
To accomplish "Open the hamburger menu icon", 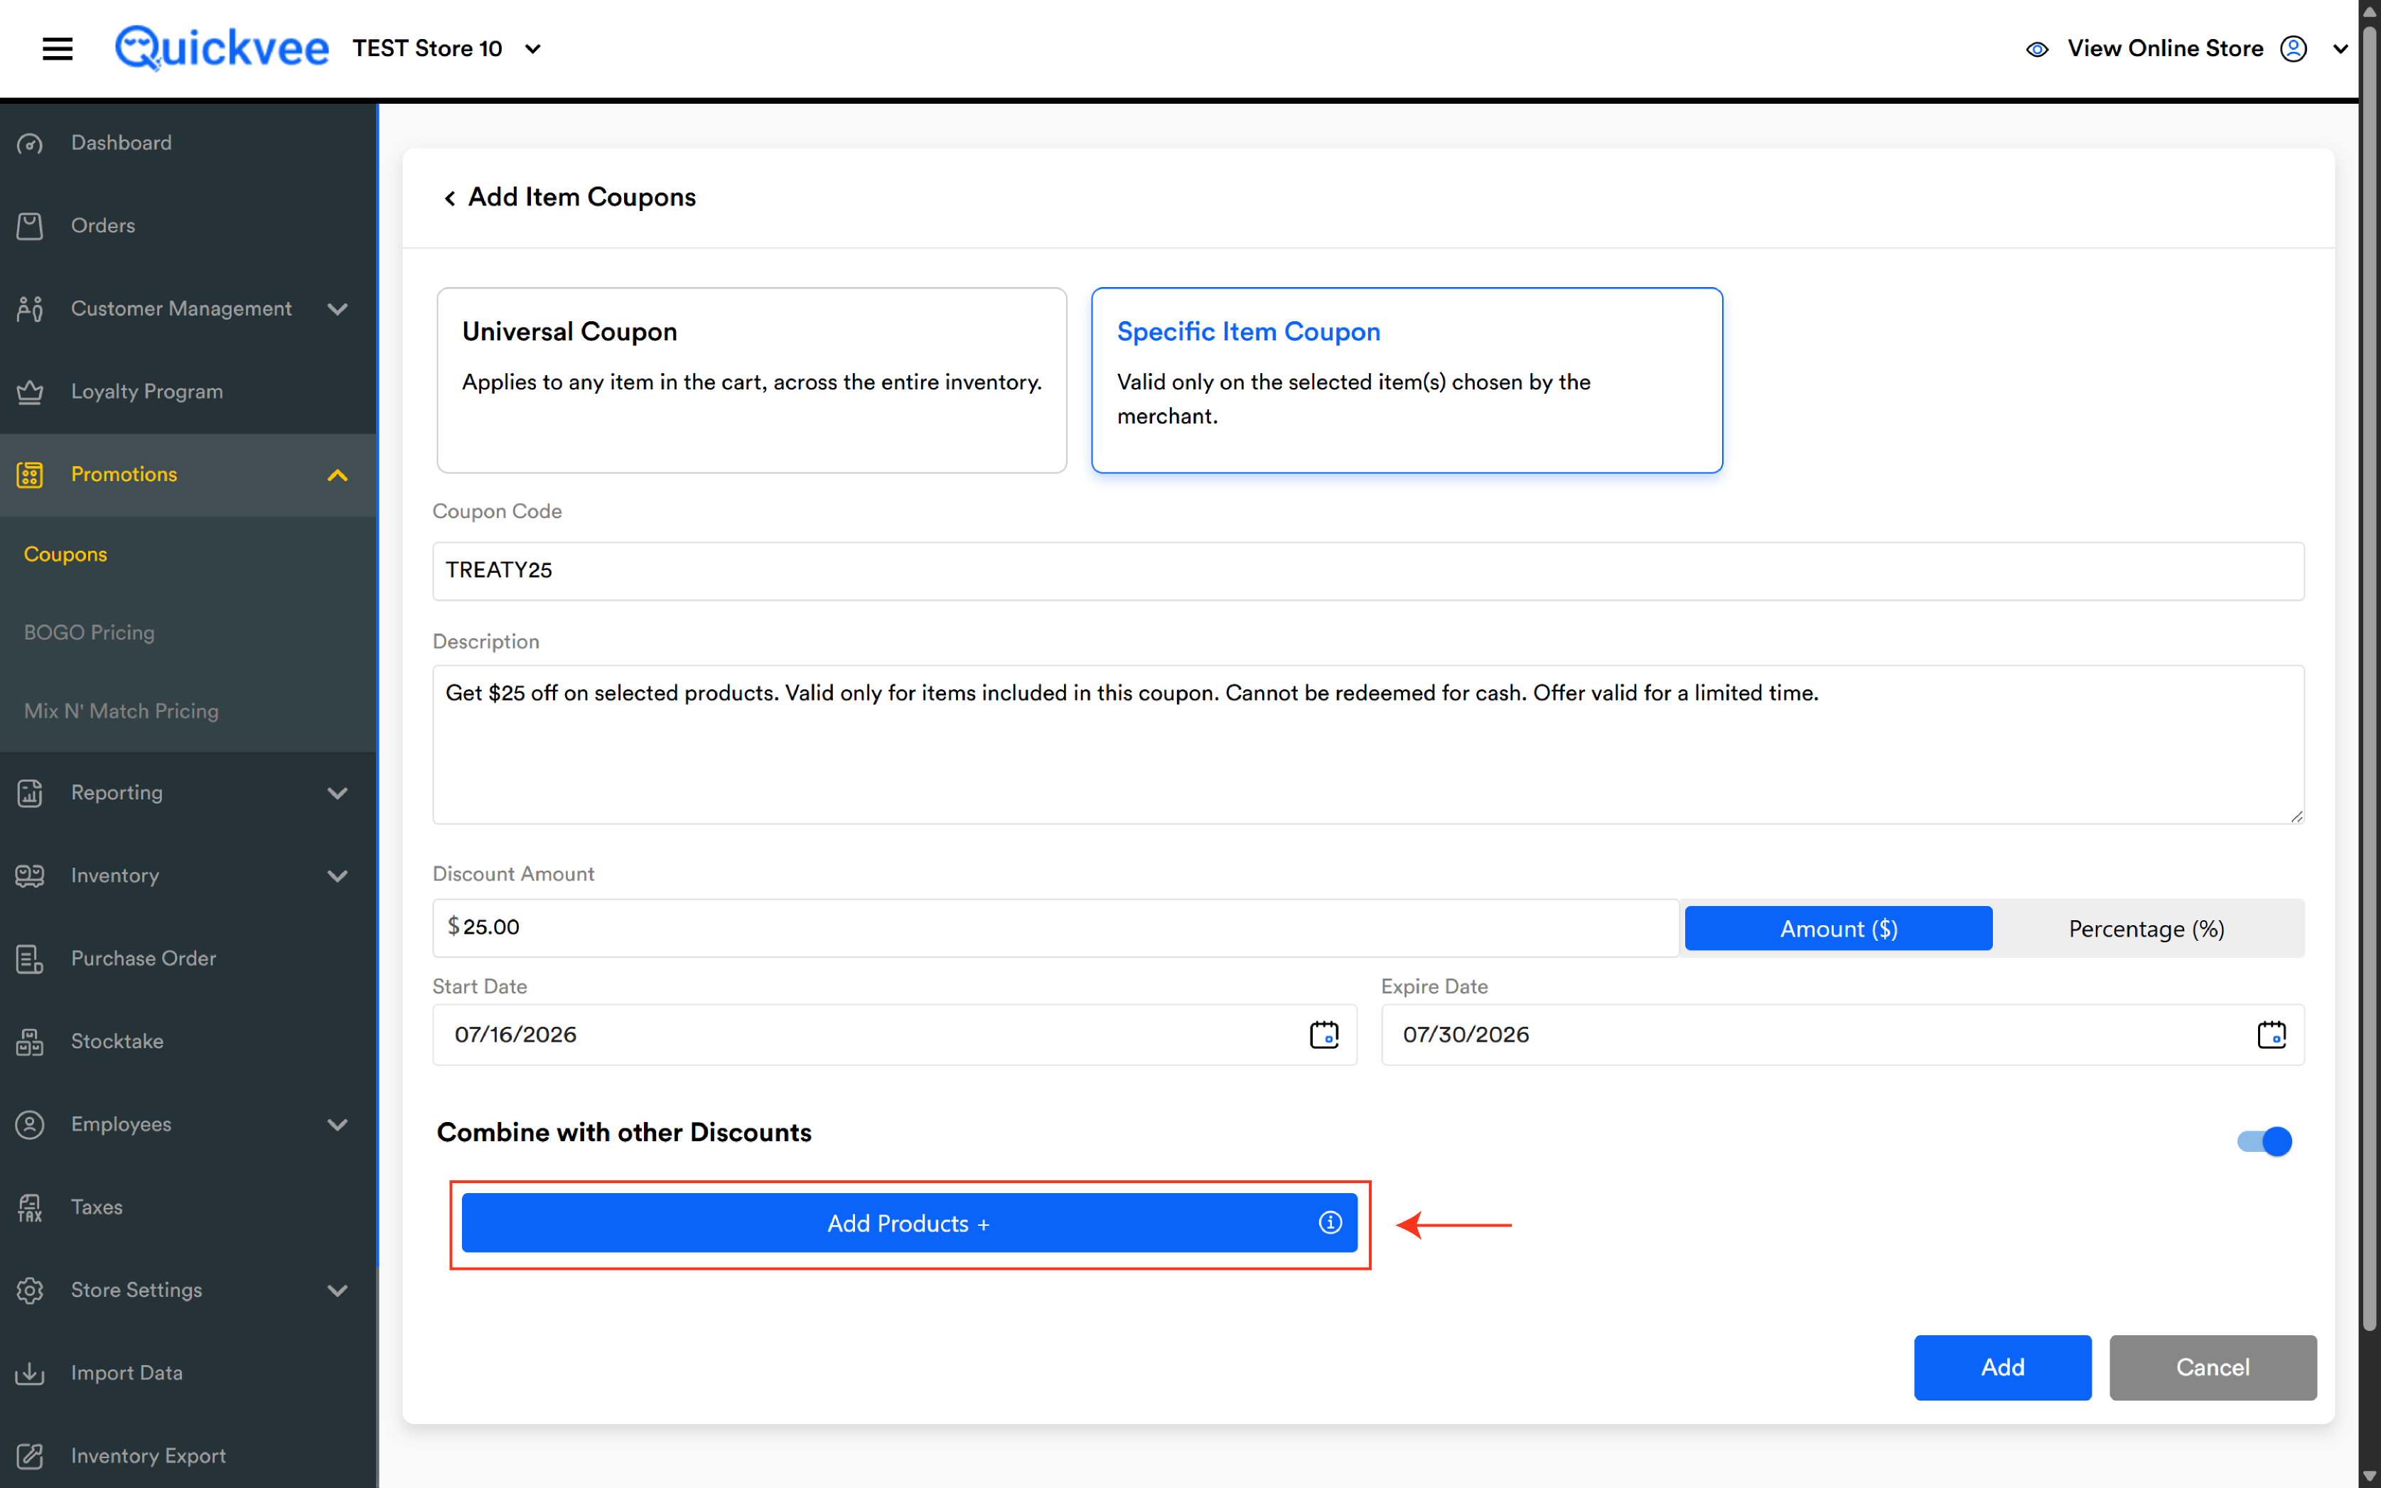I will coord(57,48).
